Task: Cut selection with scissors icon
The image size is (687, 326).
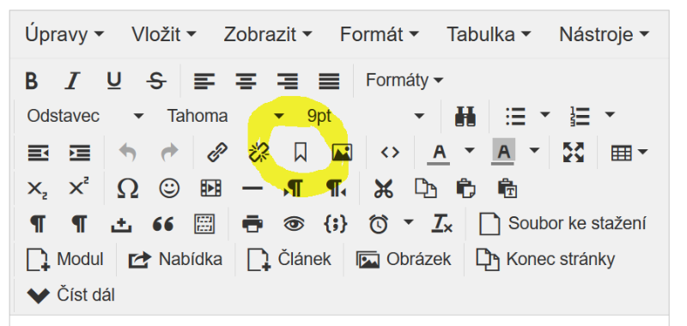Action: click(384, 189)
